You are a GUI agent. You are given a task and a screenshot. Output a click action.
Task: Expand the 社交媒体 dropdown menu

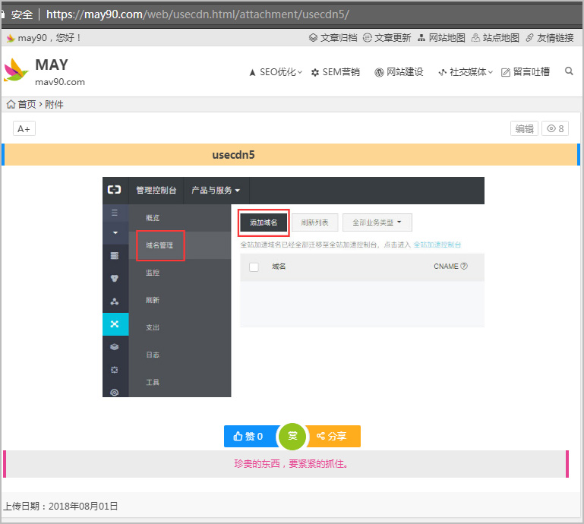pos(466,72)
